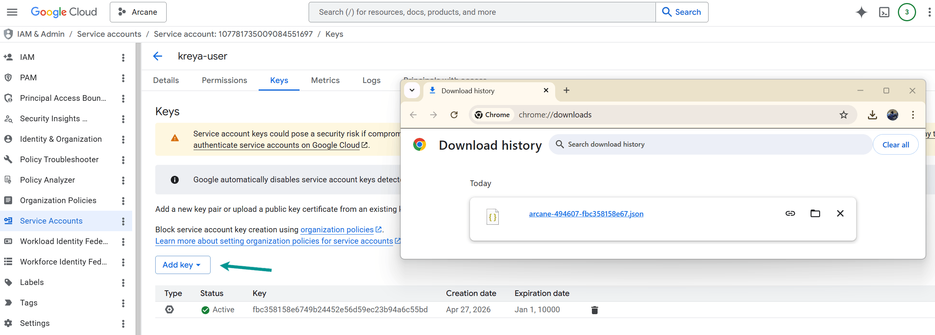The height and width of the screenshot is (335, 935).
Task: Switch to the Permissions tab
Action: pos(224,80)
